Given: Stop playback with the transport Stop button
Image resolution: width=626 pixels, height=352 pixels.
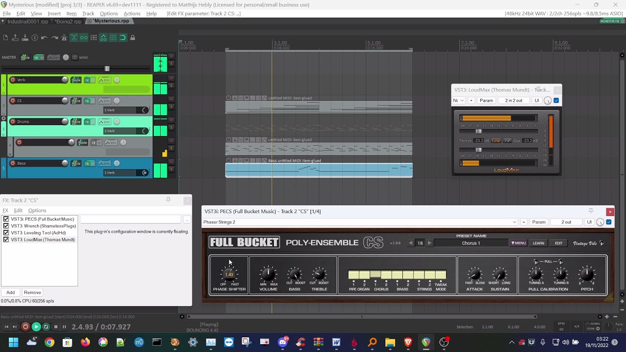Looking at the screenshot, I should 56,327.
